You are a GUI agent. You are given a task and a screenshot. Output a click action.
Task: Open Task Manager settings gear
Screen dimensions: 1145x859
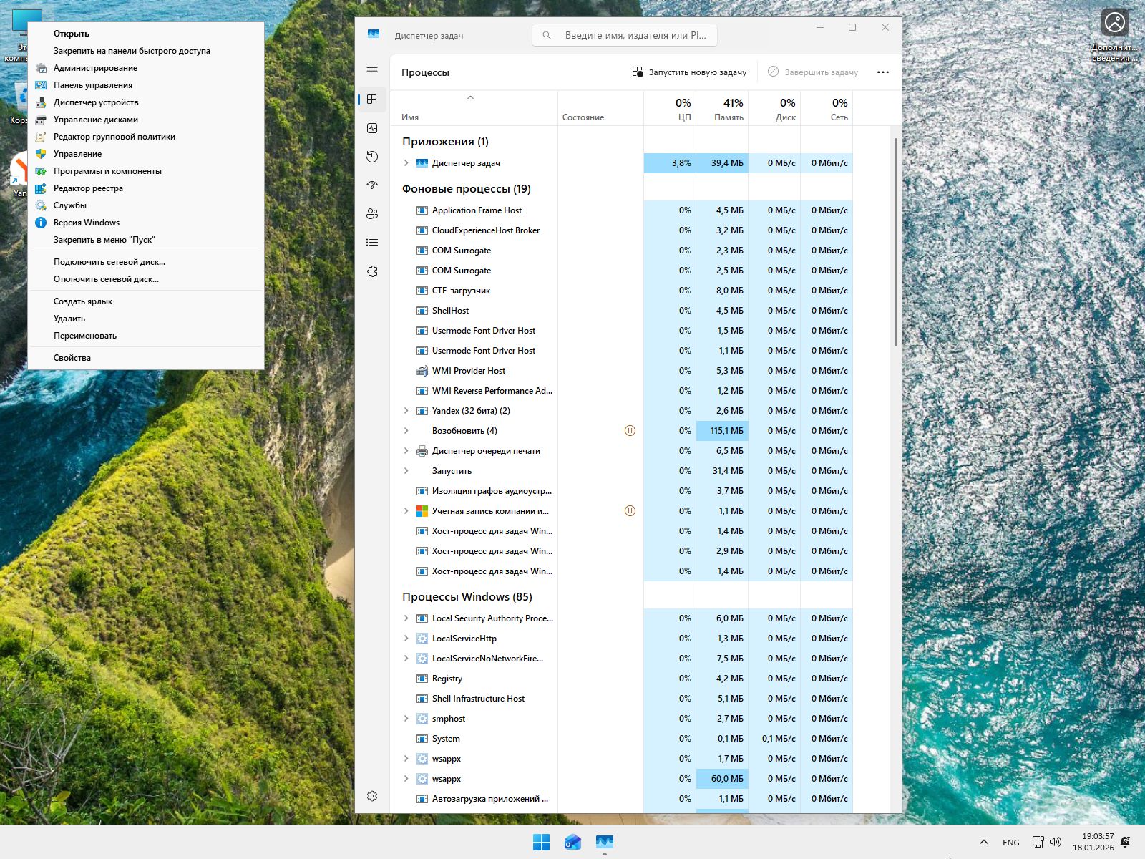pos(372,796)
